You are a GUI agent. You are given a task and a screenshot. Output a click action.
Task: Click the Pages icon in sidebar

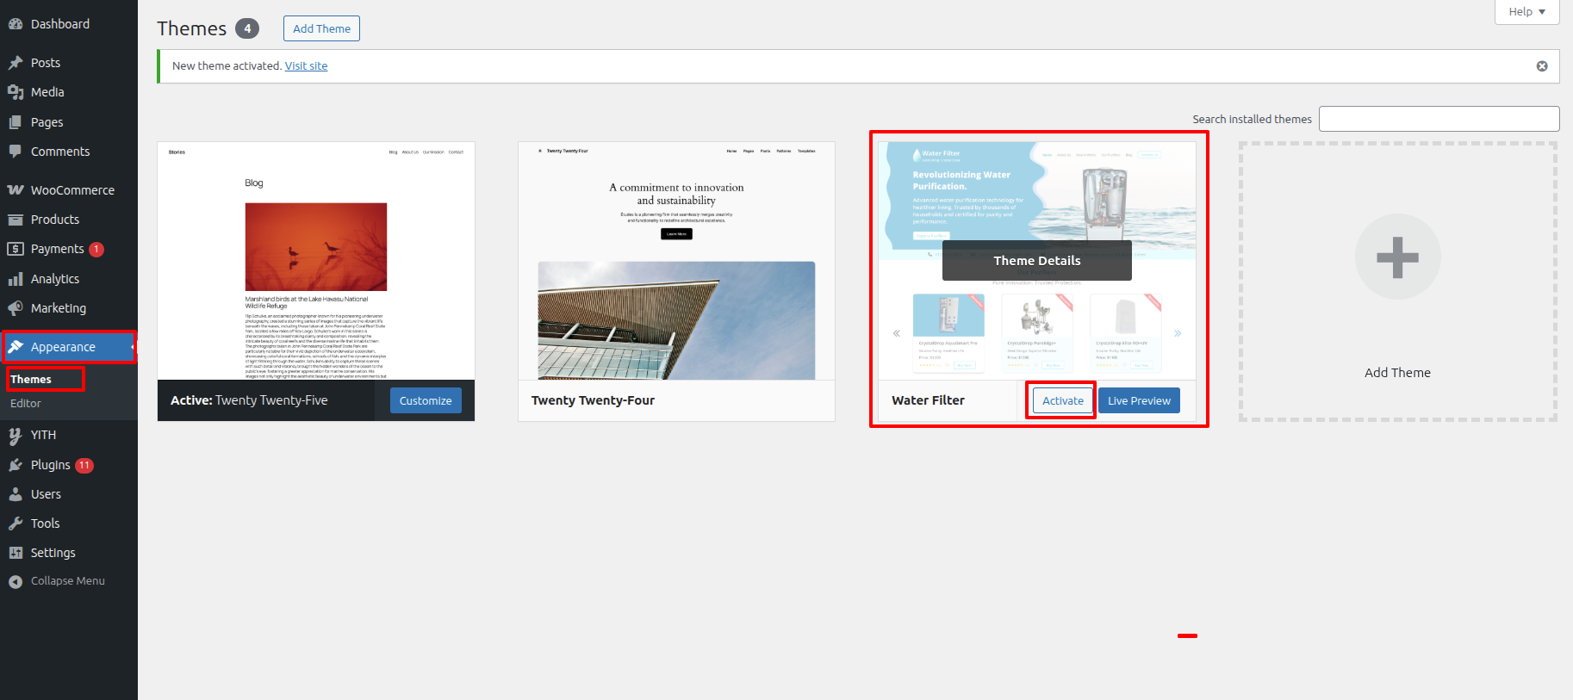pyautogui.click(x=16, y=122)
